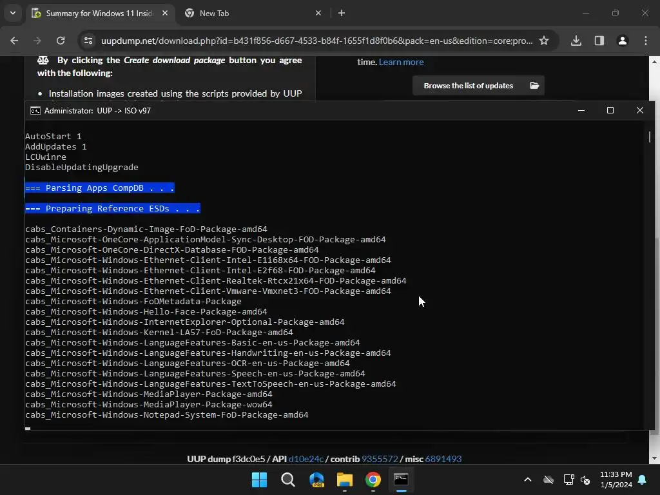Click the uupdump.net URL address field
The width and height of the screenshot is (660, 495).
pos(316,41)
